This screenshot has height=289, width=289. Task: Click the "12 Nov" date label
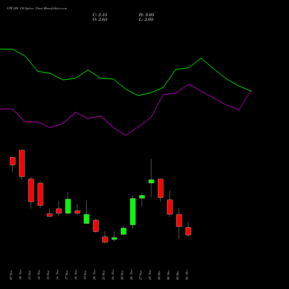click(39, 275)
